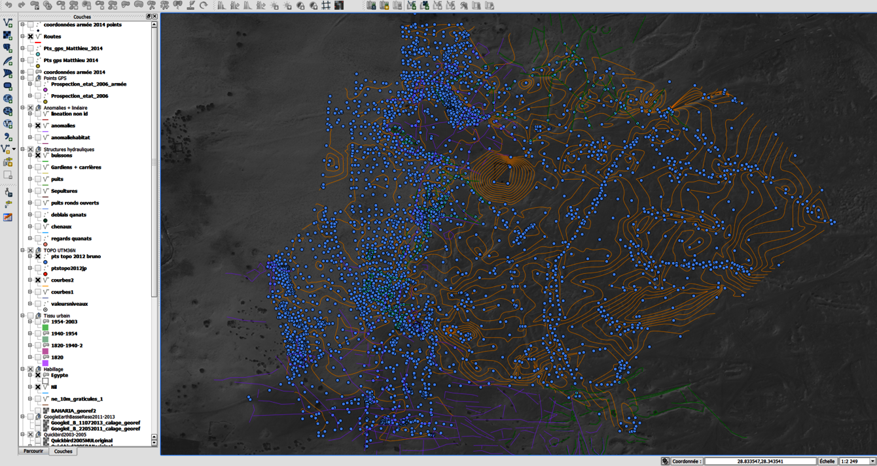Select the courbes2 layer name
Viewport: 877px width, 466px height.
point(62,280)
